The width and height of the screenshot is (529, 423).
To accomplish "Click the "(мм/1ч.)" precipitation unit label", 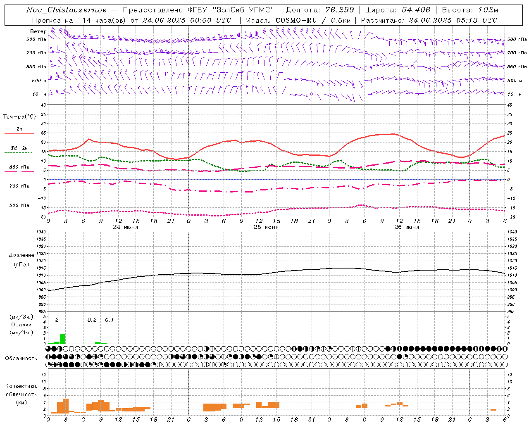I will (21, 333).
